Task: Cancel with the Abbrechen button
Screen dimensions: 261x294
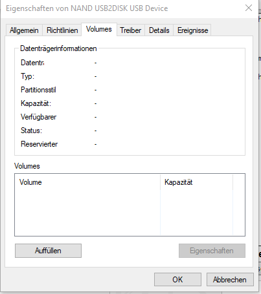Action: click(230, 280)
